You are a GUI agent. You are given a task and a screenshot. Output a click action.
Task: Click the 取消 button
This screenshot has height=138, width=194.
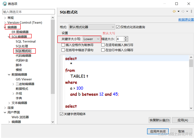[x=181, y=132]
